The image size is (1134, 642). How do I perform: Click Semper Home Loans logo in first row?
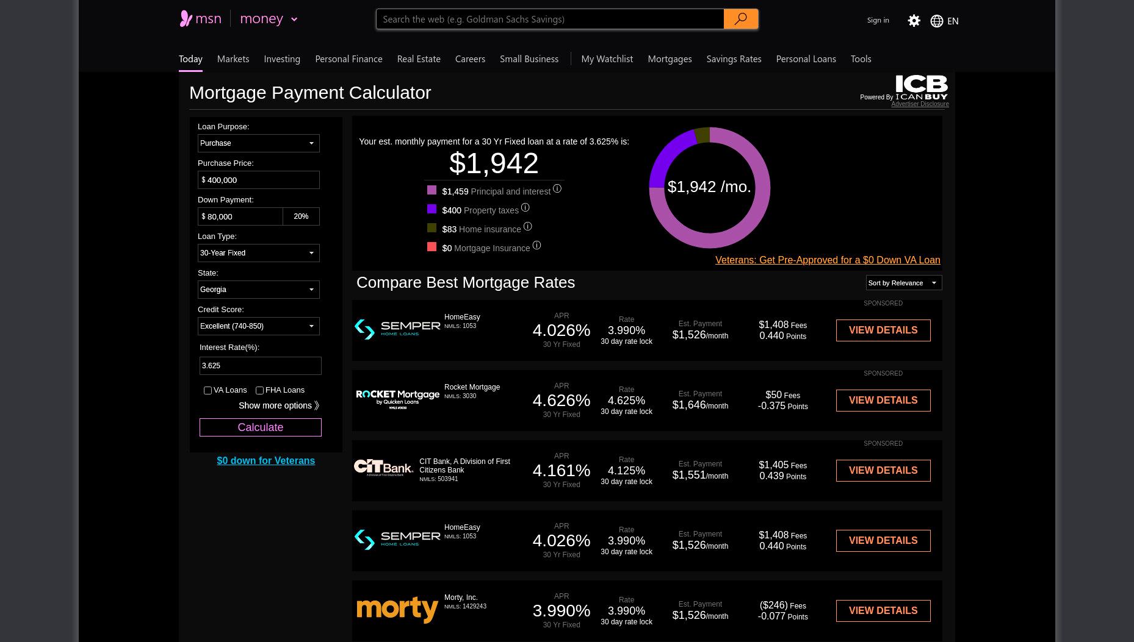(397, 329)
